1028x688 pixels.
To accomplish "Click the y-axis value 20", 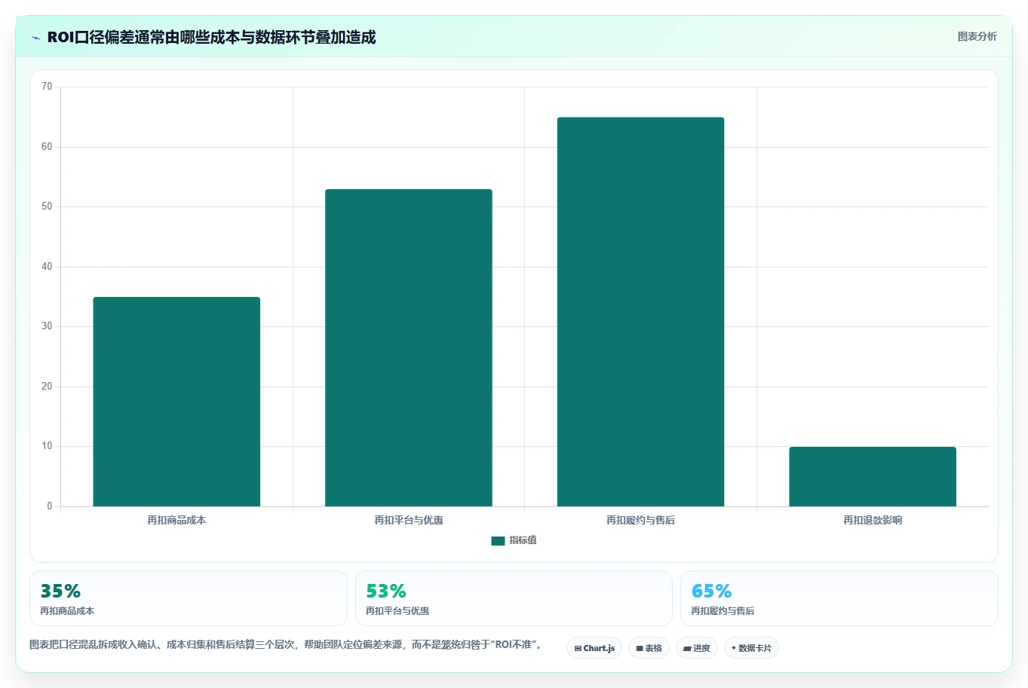I will coord(47,387).
